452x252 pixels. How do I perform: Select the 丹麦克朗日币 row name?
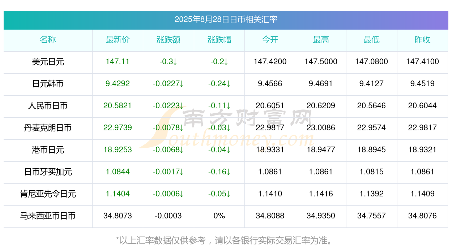[x=48, y=128]
